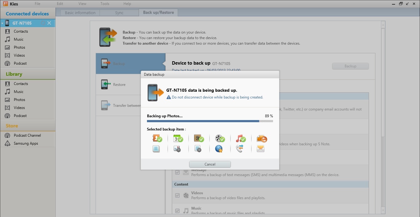This screenshot has width=420, height=217.
Task: Toggle the Message backup checkbox
Action: [177, 172]
